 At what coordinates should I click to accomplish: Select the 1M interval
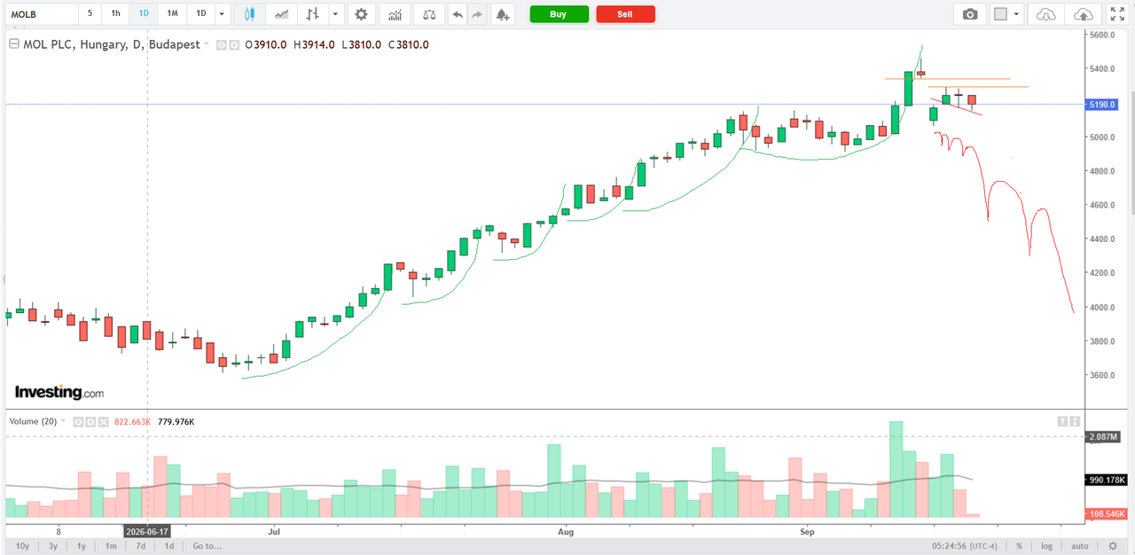[x=172, y=14]
